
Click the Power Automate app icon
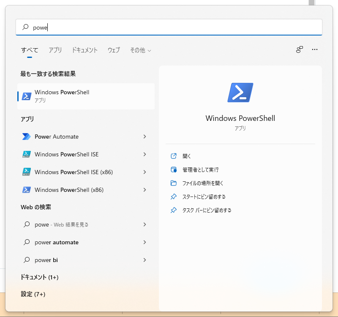(27, 137)
